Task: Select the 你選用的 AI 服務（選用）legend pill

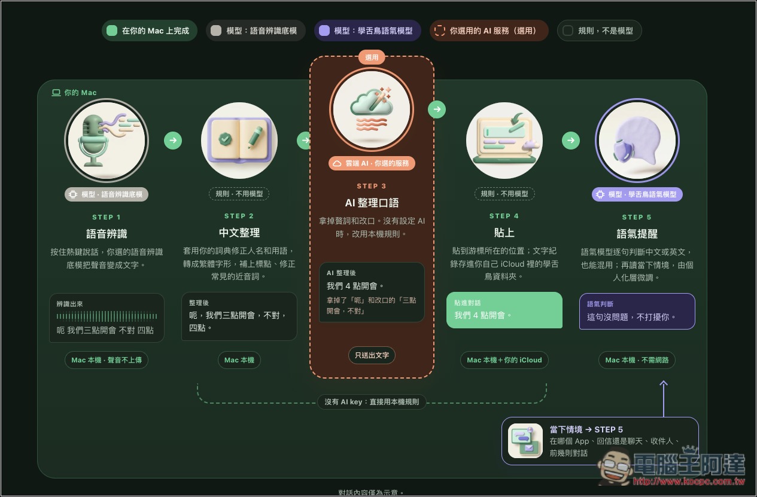Action: 489,31
